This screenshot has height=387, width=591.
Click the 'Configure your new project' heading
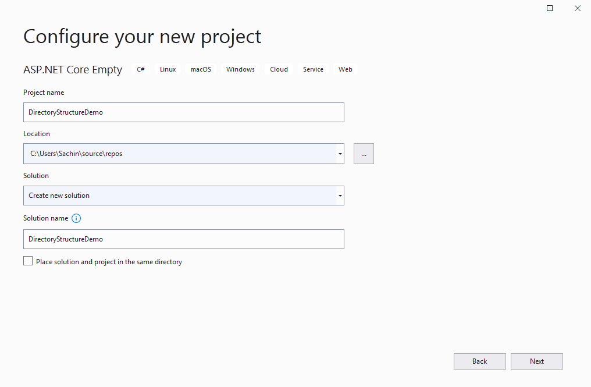[143, 37]
